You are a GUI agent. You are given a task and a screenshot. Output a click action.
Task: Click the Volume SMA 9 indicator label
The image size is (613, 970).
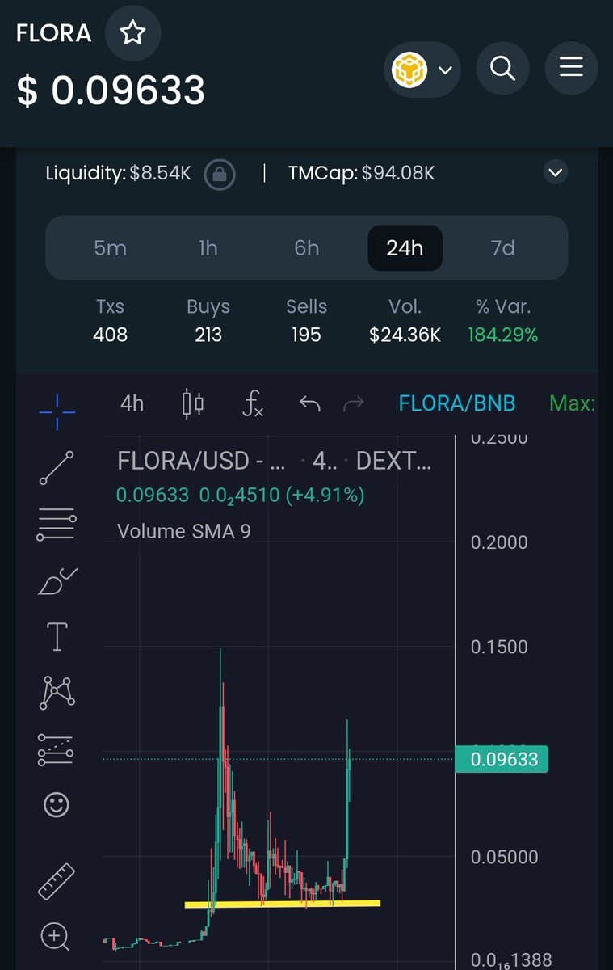183,531
